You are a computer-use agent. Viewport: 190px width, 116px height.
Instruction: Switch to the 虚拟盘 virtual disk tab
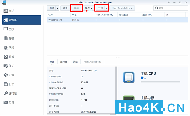point(64,62)
